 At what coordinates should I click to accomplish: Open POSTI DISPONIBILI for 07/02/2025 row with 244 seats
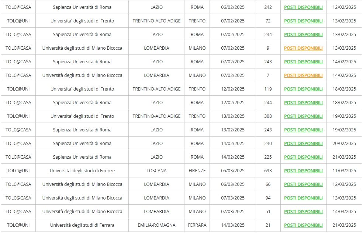tap(303, 34)
